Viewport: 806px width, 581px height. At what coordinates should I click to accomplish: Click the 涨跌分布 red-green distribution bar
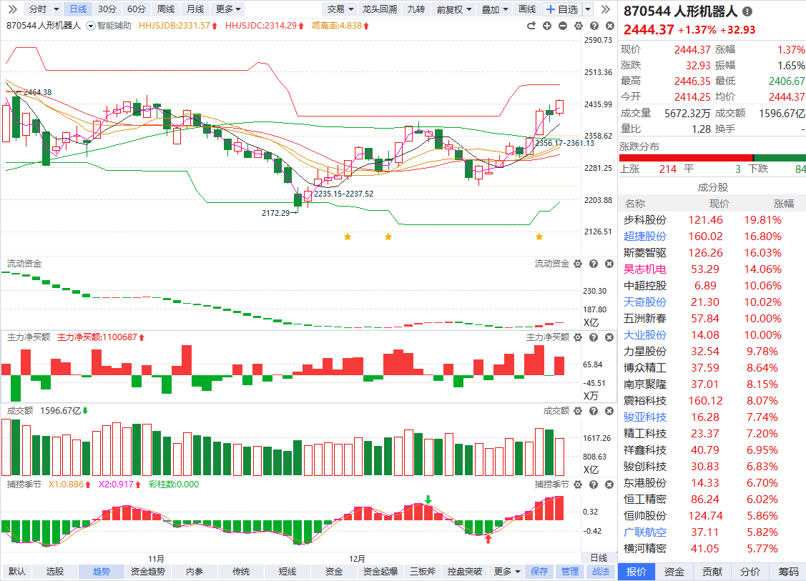[712, 158]
